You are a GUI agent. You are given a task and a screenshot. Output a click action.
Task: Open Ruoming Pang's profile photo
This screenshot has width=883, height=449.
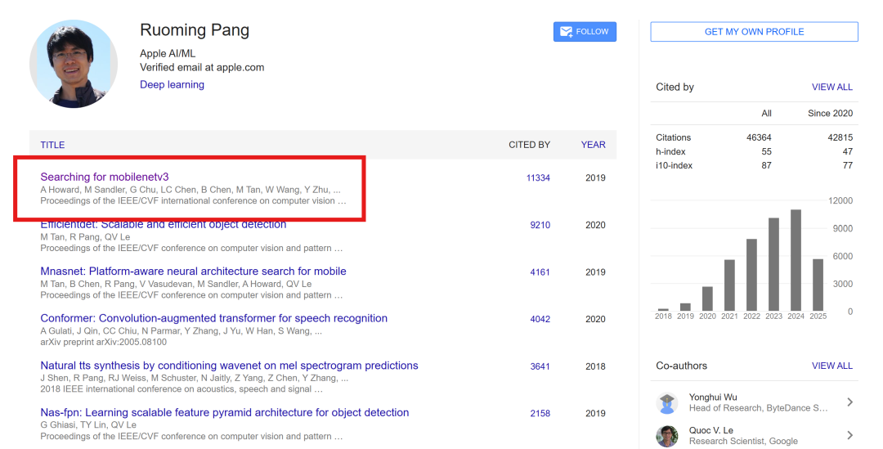coord(74,64)
